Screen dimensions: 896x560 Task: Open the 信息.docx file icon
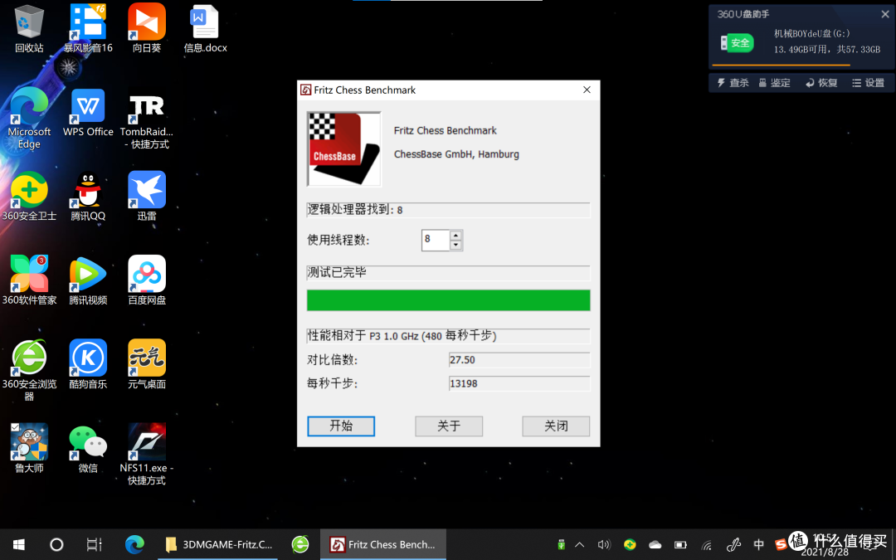[205, 28]
